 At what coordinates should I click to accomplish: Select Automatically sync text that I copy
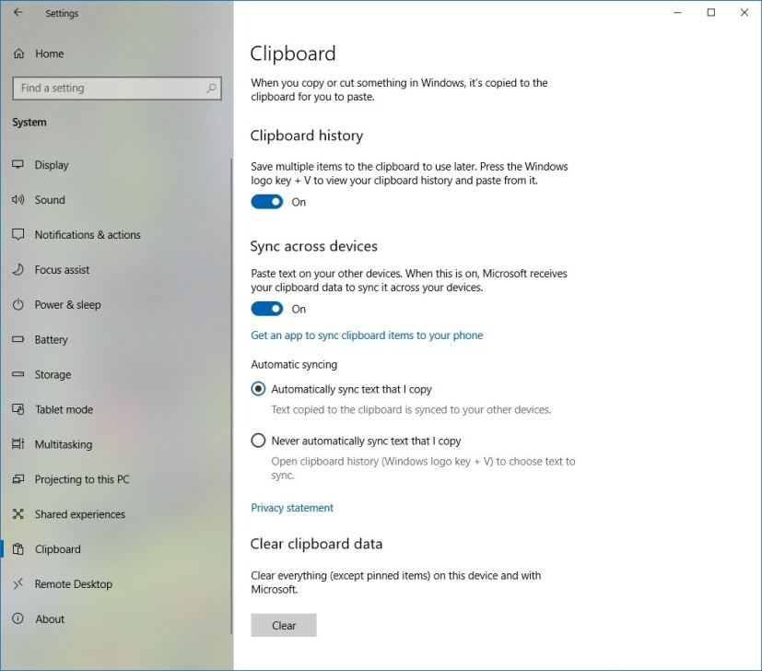[259, 389]
